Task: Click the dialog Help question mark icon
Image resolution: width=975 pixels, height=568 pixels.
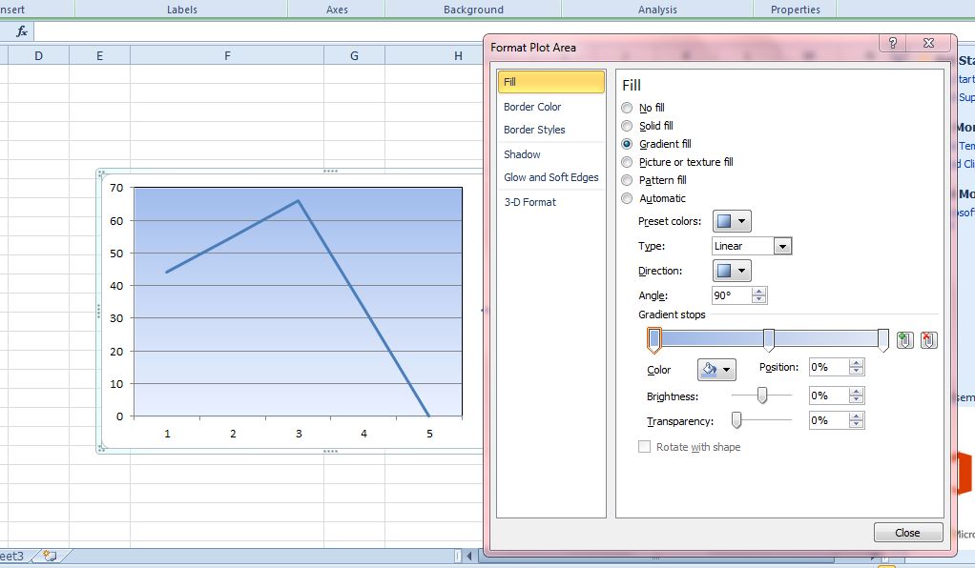Action: (892, 44)
